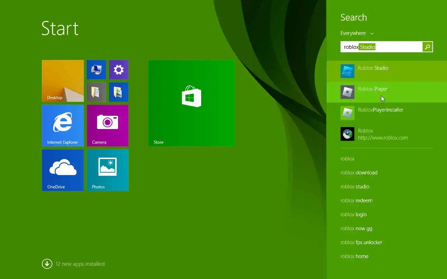
Task: Open the Photos tile
Action: click(108, 170)
